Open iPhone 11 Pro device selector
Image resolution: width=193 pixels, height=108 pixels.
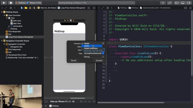(34, 3)
